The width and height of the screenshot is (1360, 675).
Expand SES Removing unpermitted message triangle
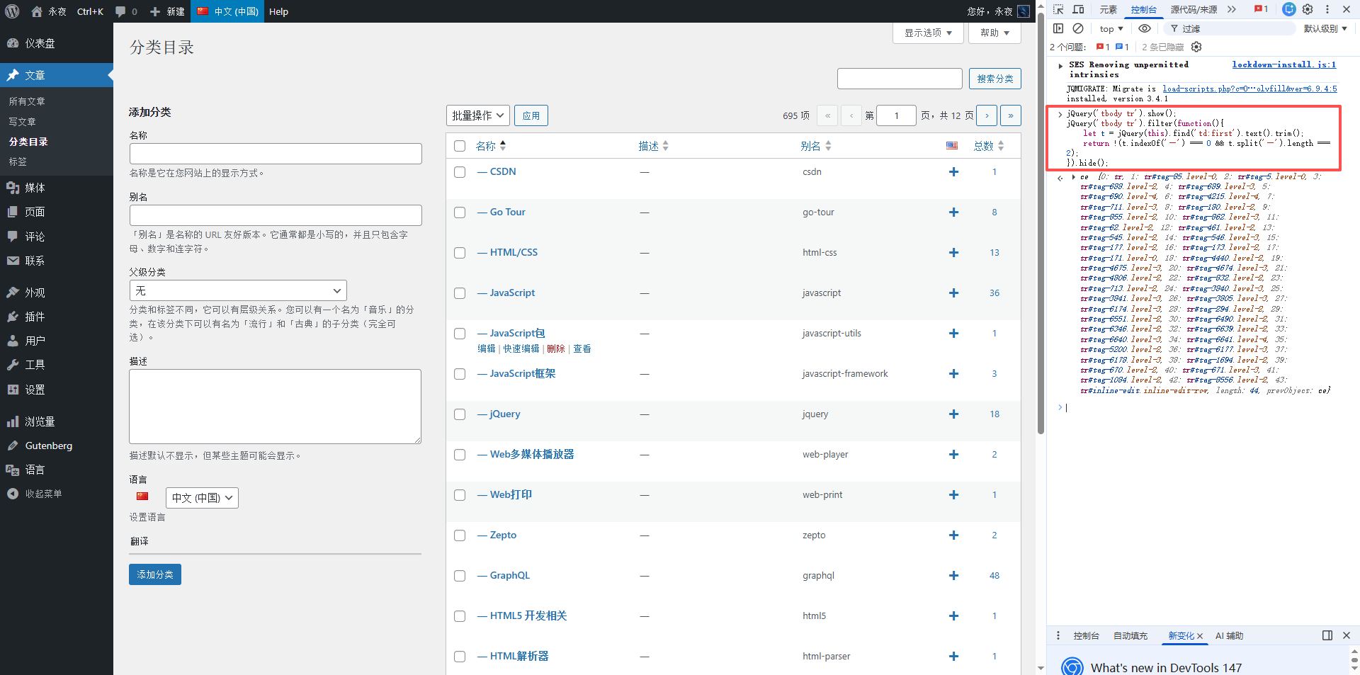1060,65
